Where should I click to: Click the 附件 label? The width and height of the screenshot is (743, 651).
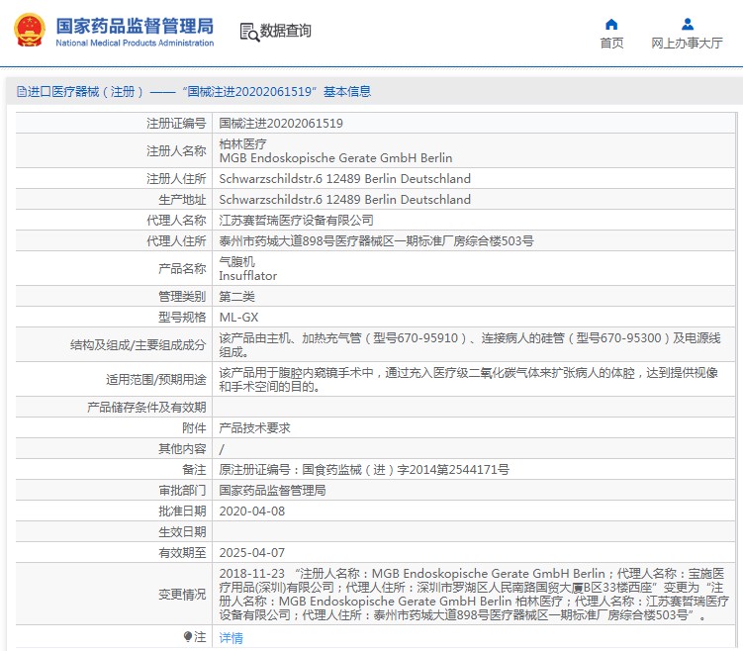[x=194, y=428]
